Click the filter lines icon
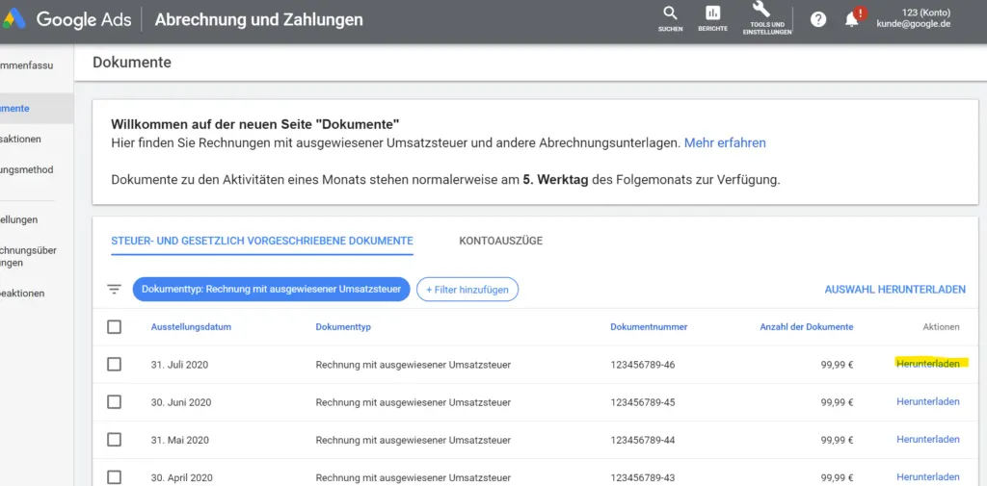Screen dimensions: 987x486 pos(114,290)
